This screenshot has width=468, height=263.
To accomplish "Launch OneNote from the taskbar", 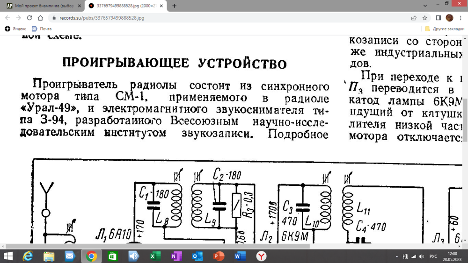I will [x=176, y=256].
